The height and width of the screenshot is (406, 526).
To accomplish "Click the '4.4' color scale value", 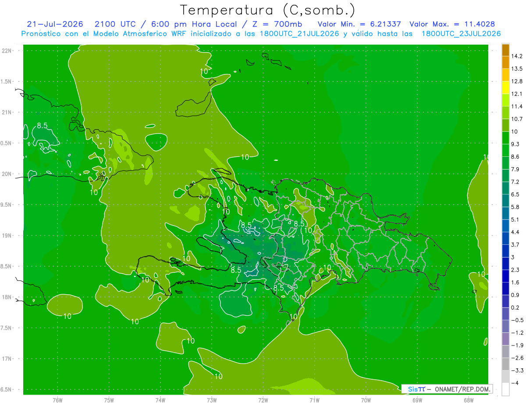I will 515,232.
